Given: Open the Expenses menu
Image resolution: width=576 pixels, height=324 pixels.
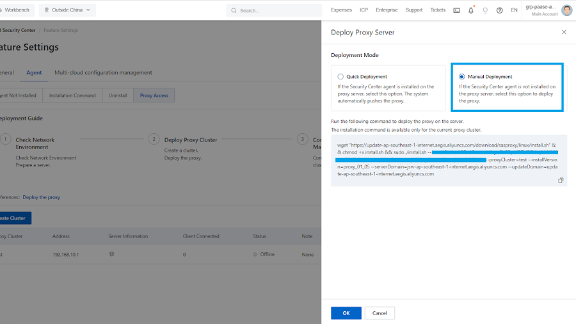Looking at the screenshot, I should tap(341, 10).
